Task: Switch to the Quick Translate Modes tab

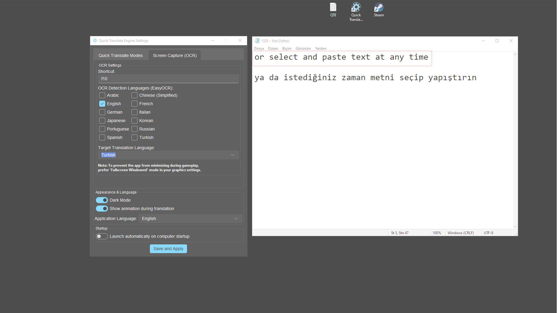Action: pos(120,55)
